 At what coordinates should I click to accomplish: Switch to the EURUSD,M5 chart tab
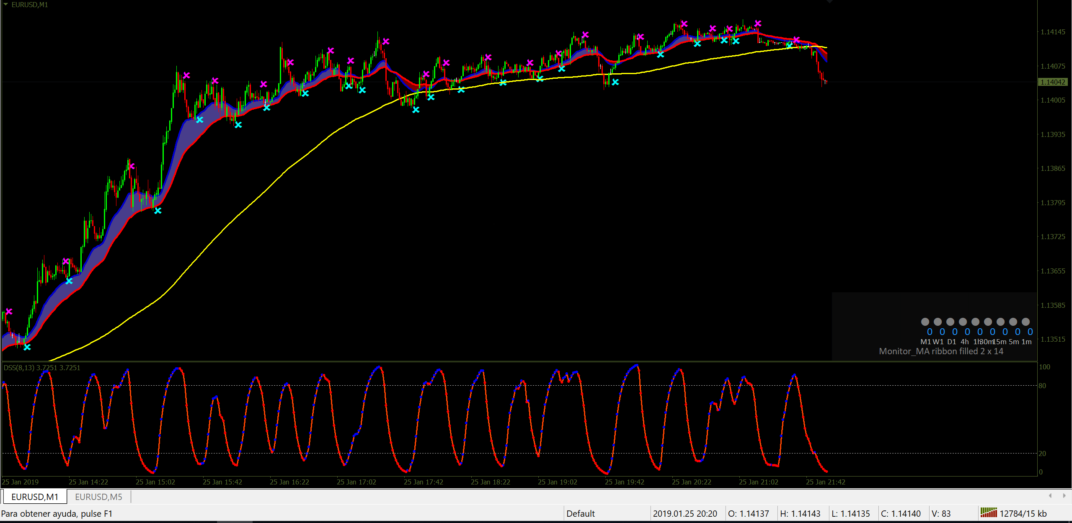[x=98, y=497]
